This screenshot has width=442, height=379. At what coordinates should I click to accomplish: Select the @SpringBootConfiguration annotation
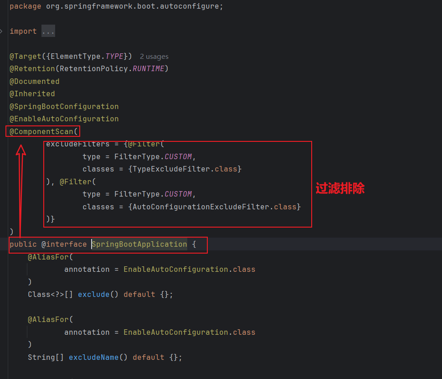tap(63, 106)
